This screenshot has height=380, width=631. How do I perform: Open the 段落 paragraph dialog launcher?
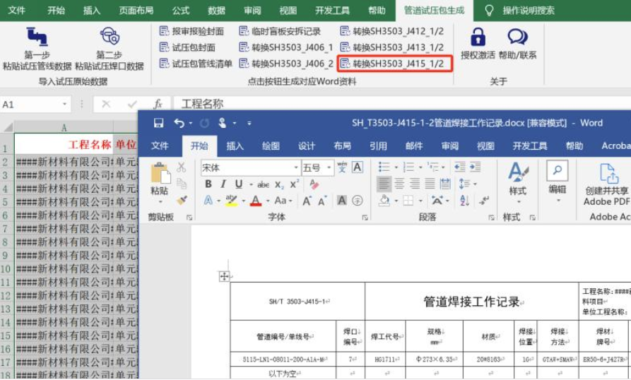coord(491,218)
